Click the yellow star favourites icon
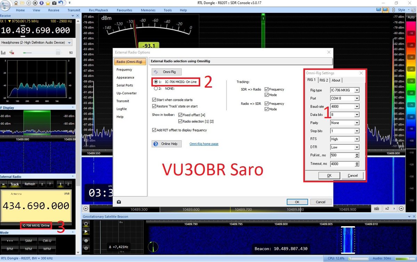 coord(48,3)
